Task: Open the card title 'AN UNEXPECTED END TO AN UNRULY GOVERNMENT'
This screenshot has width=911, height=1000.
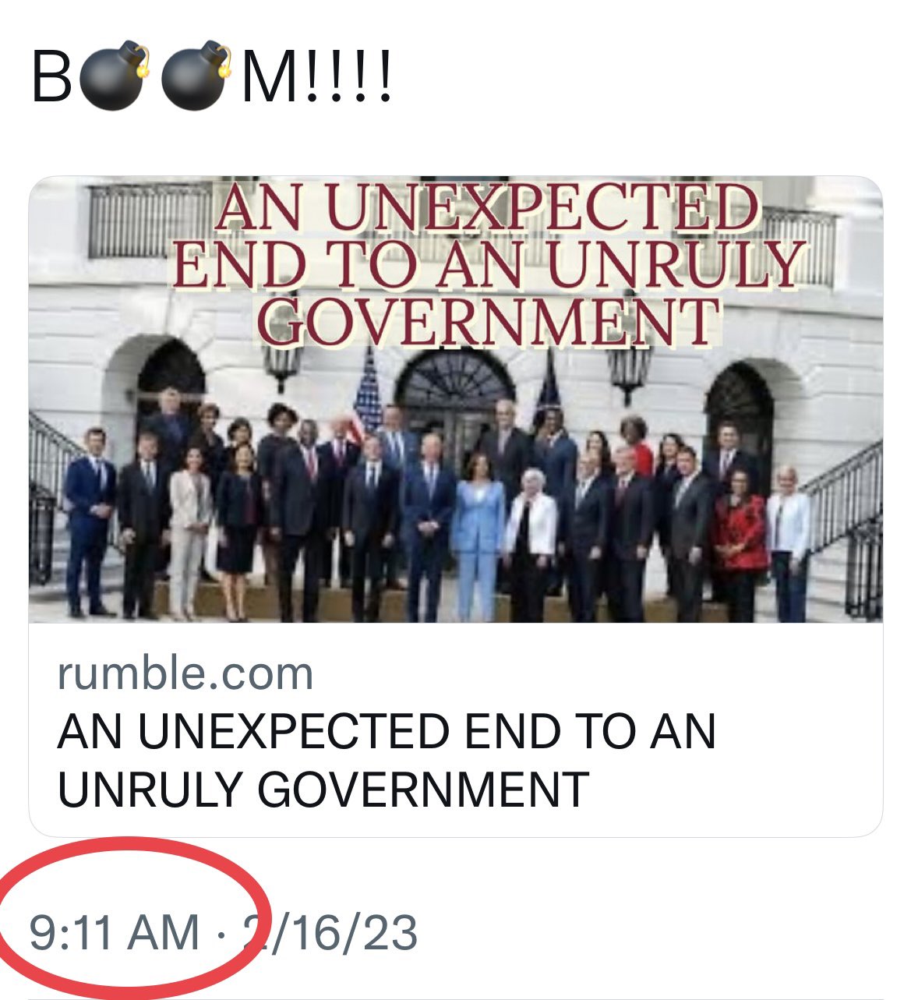Action: coord(387,760)
